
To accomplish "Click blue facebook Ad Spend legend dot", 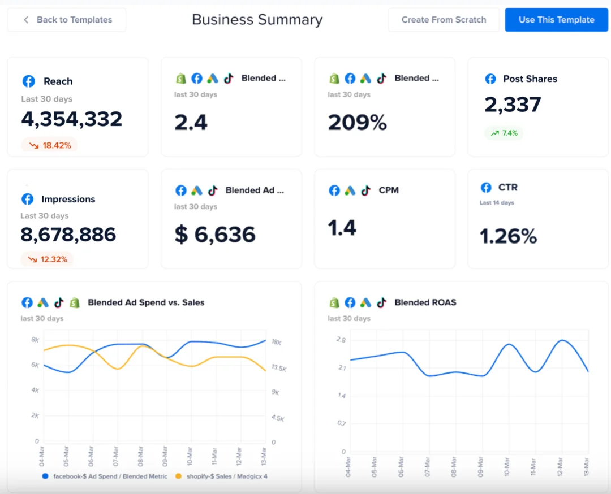I will [45, 476].
